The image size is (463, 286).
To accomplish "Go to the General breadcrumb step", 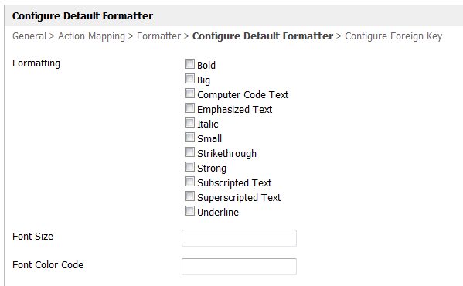I will (29, 36).
